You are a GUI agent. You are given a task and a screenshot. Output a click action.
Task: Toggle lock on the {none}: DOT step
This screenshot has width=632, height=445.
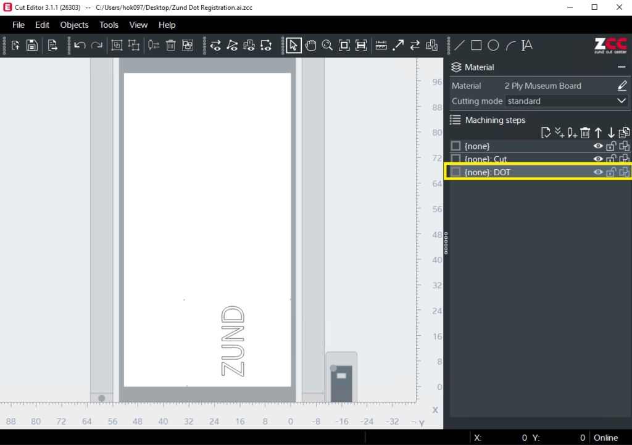611,172
